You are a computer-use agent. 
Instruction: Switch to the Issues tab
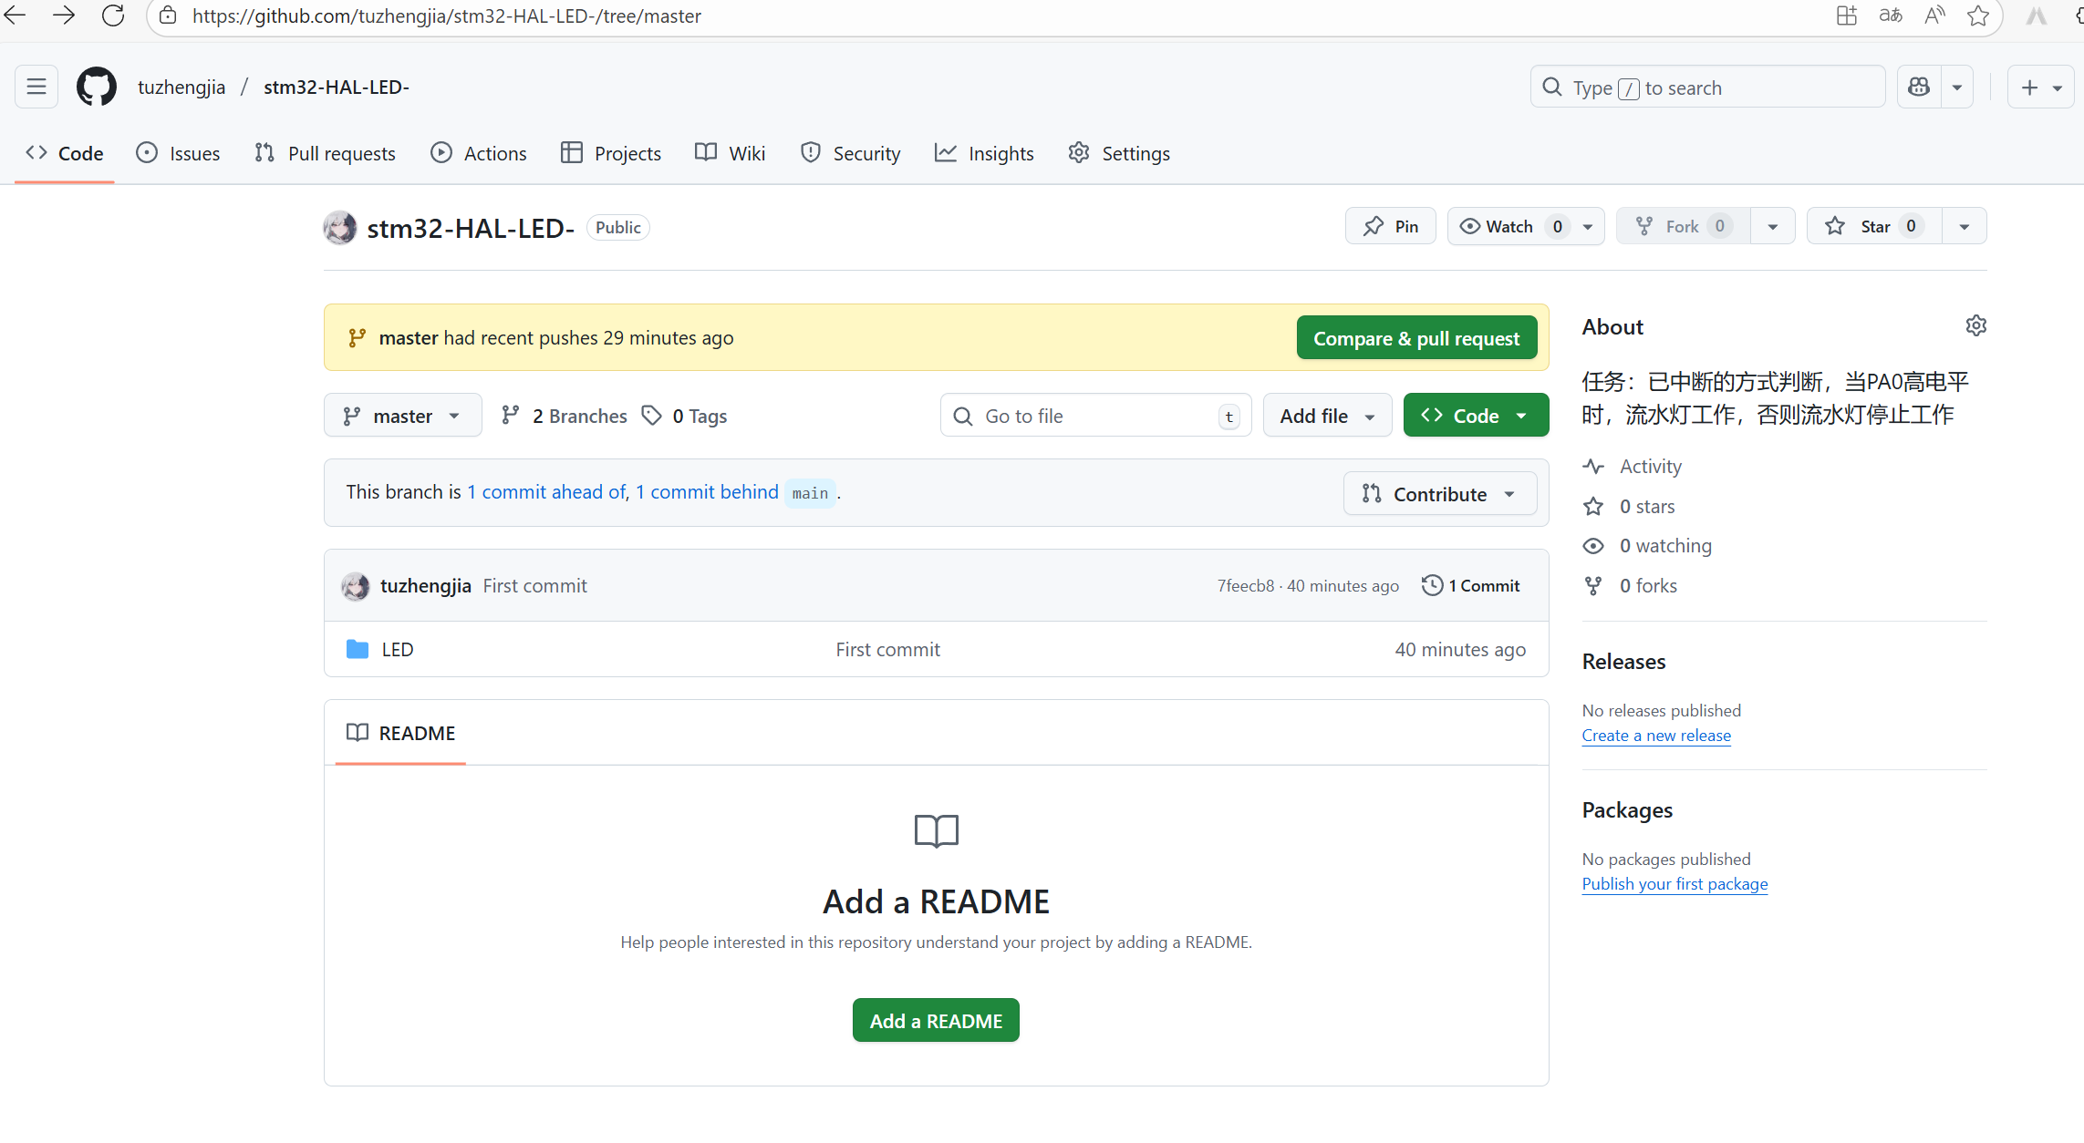click(178, 153)
